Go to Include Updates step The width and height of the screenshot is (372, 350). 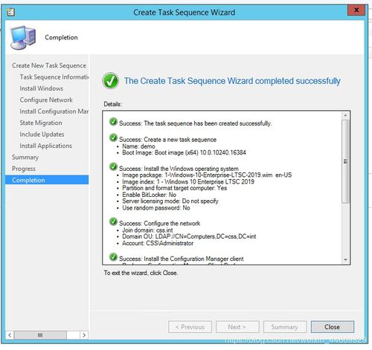click(x=42, y=135)
